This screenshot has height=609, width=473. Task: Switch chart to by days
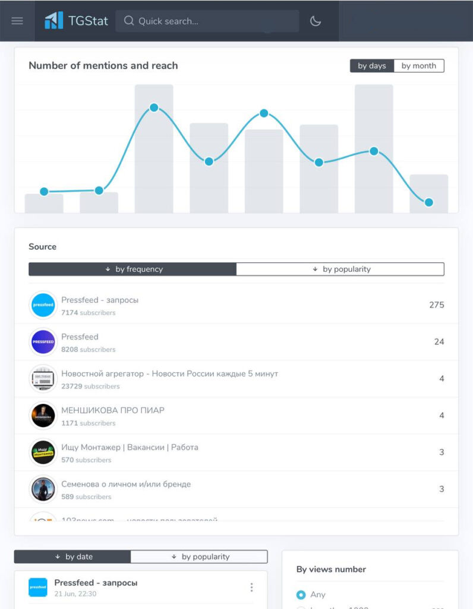pyautogui.click(x=372, y=65)
